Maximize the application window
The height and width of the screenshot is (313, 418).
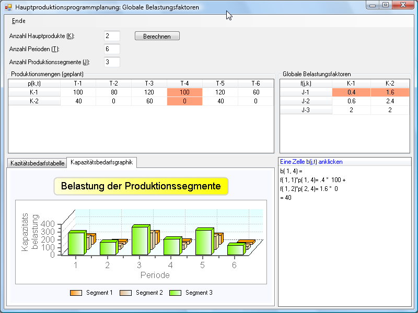tap(386, 5)
